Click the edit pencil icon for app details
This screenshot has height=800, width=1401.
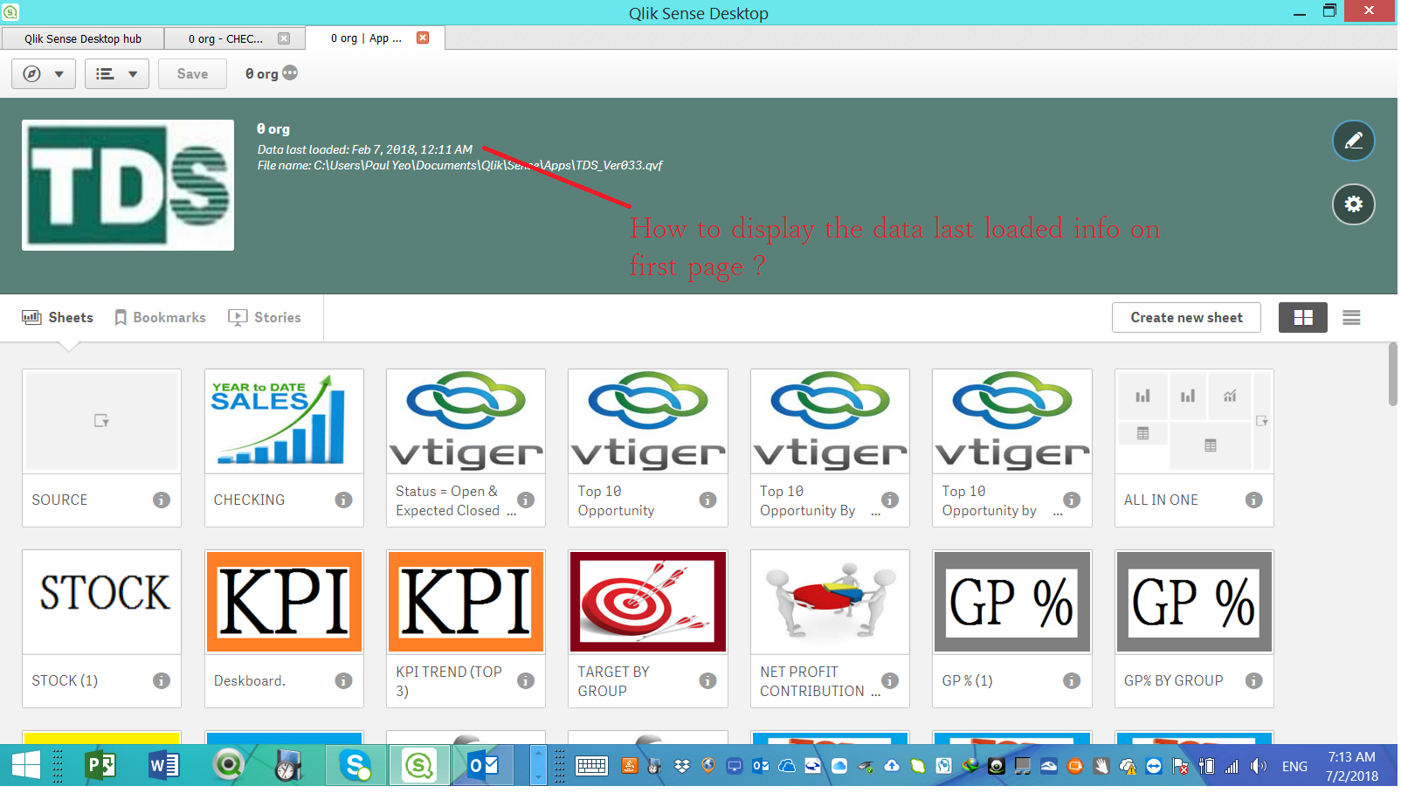[1354, 141]
